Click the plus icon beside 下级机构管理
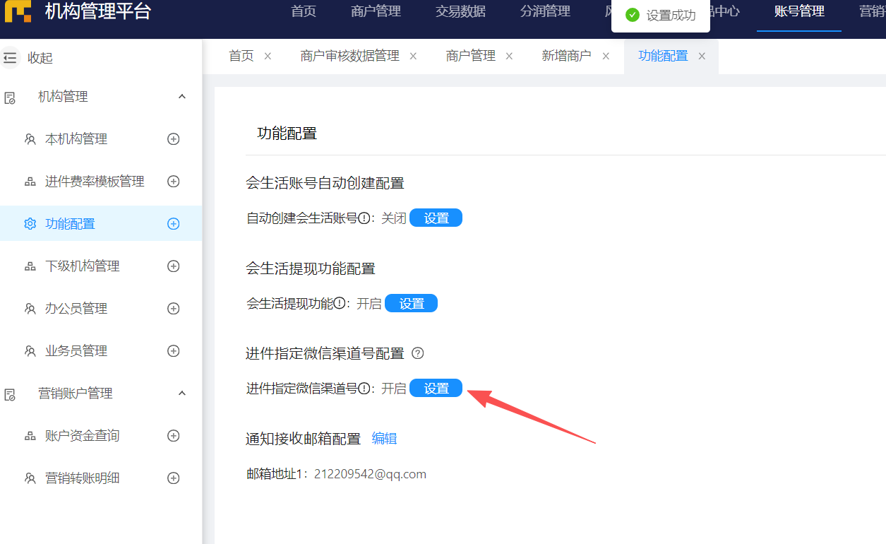This screenshot has height=544, width=886. pyautogui.click(x=173, y=266)
